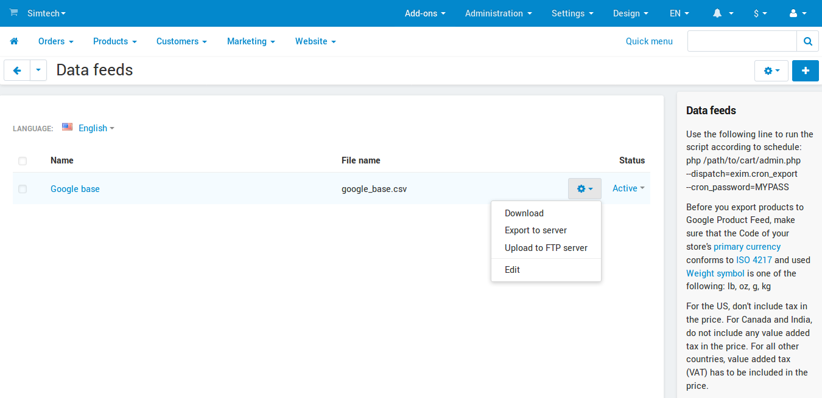Click the search magnifier button
This screenshot has height=398, width=822.
(807, 41)
